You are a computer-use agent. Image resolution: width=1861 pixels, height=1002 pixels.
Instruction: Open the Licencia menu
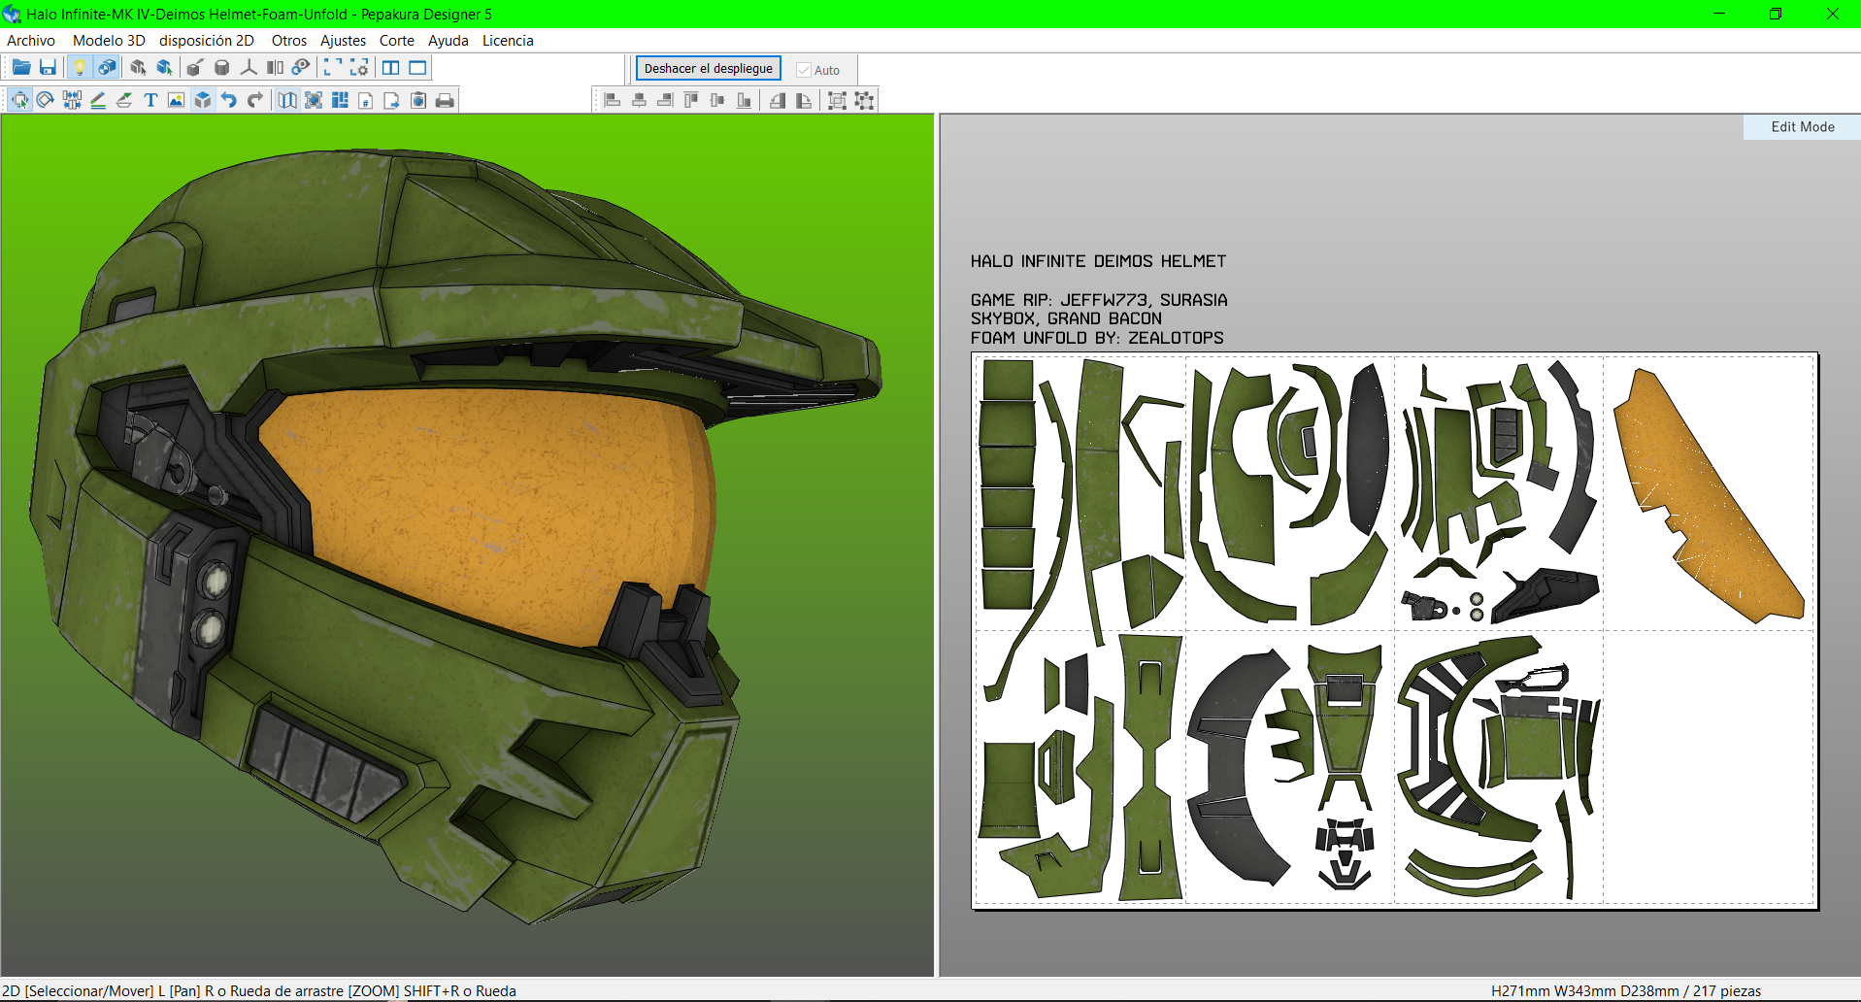508,41
